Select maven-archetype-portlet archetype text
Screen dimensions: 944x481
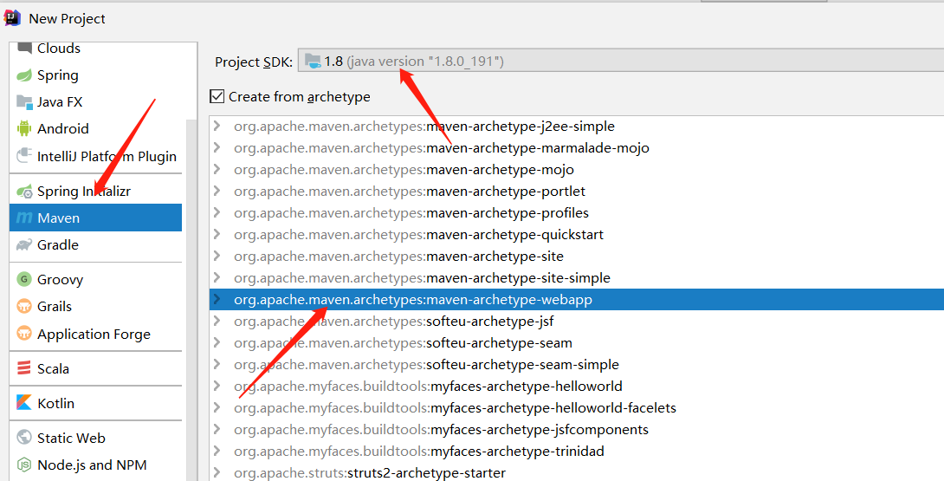[506, 191]
